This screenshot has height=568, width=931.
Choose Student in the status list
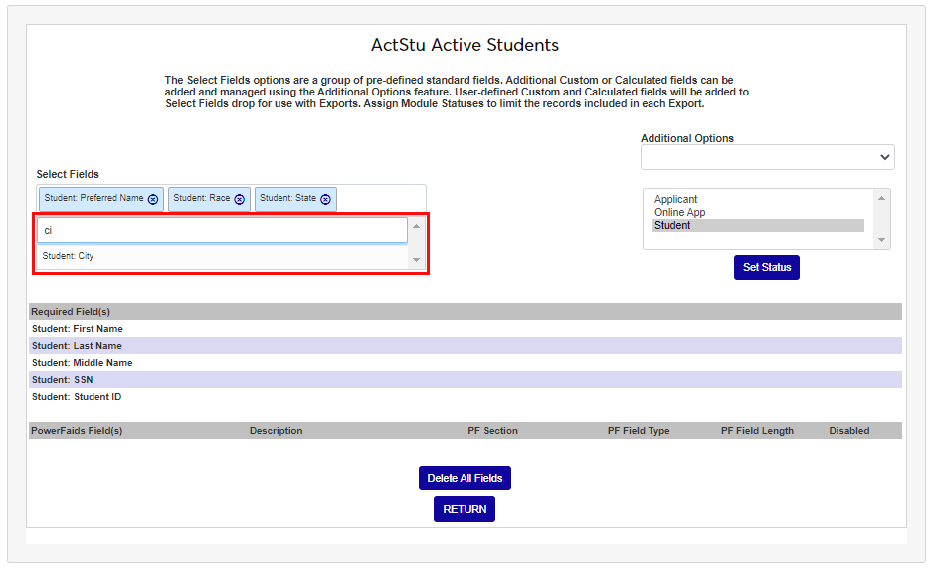click(672, 226)
